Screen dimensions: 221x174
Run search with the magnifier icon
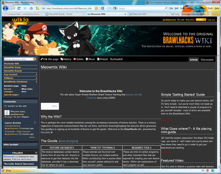point(166,8)
